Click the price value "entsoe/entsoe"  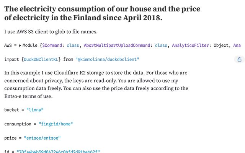[42, 138]
